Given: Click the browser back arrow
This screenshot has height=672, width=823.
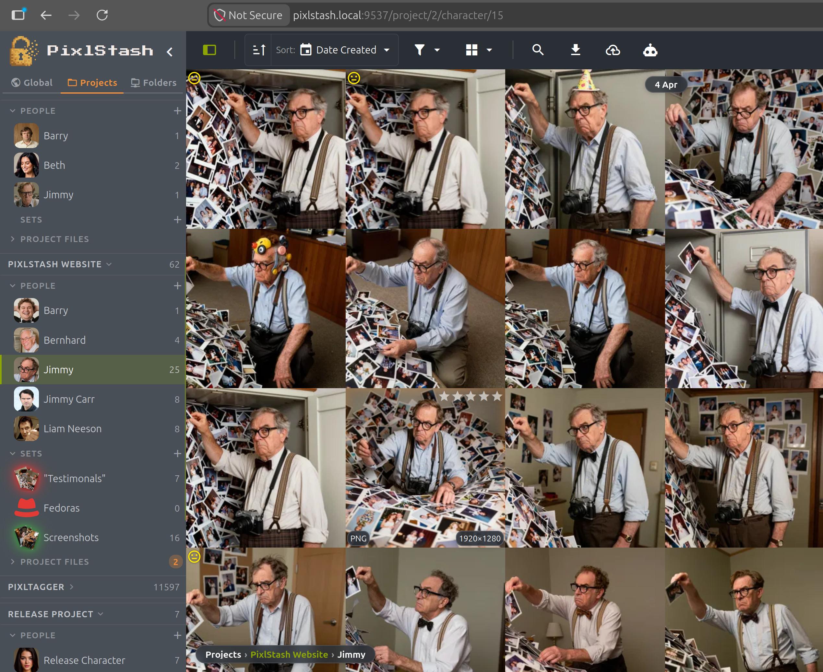Looking at the screenshot, I should coord(46,15).
